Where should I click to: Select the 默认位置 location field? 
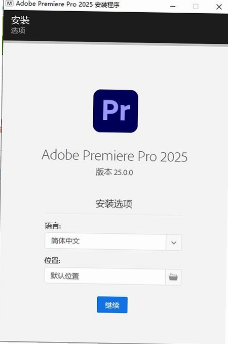(105, 276)
